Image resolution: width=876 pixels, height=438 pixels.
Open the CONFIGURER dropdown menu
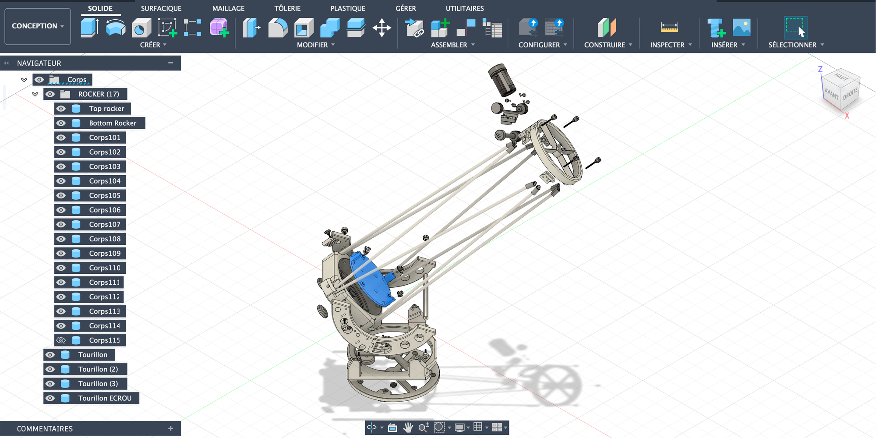[x=543, y=45]
